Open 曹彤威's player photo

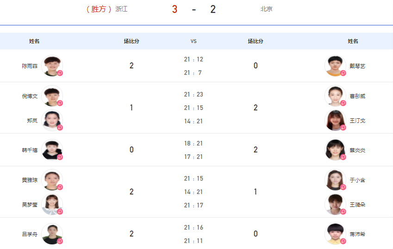point(335,96)
